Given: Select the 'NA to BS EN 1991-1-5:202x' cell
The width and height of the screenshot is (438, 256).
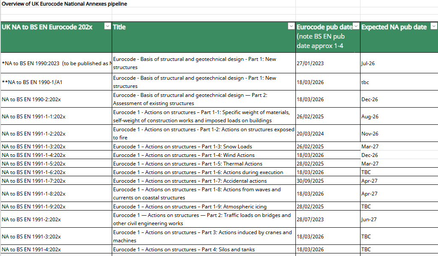Looking at the screenshot, I should coord(56,163).
